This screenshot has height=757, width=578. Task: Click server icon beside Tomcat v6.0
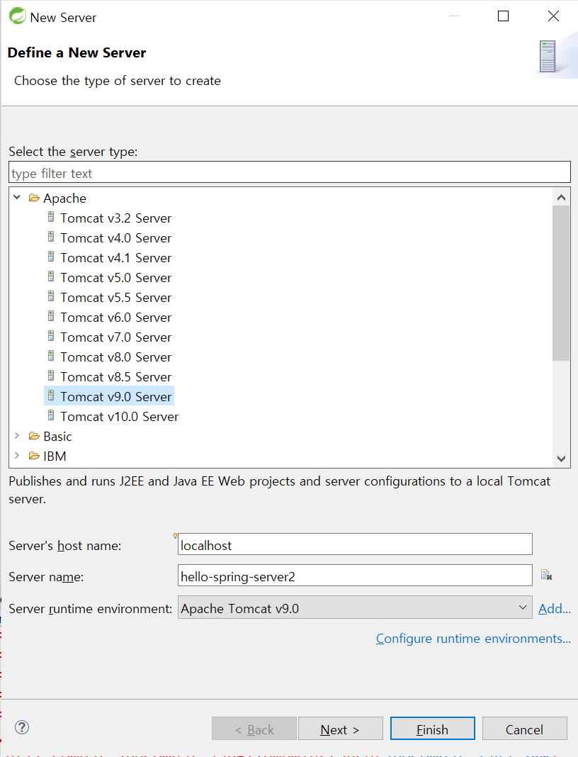[51, 316]
